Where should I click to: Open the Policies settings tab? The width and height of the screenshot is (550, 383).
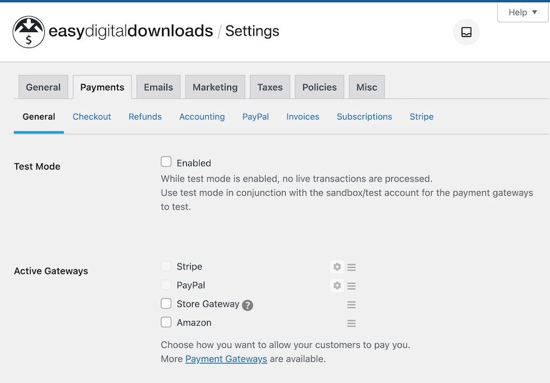[319, 87]
